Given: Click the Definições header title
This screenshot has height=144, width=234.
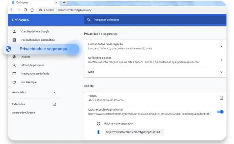Looking at the screenshot, I should point(20,20).
